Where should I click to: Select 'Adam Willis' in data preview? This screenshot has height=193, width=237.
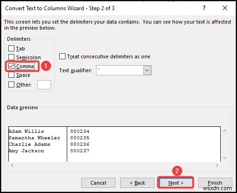[26, 131]
